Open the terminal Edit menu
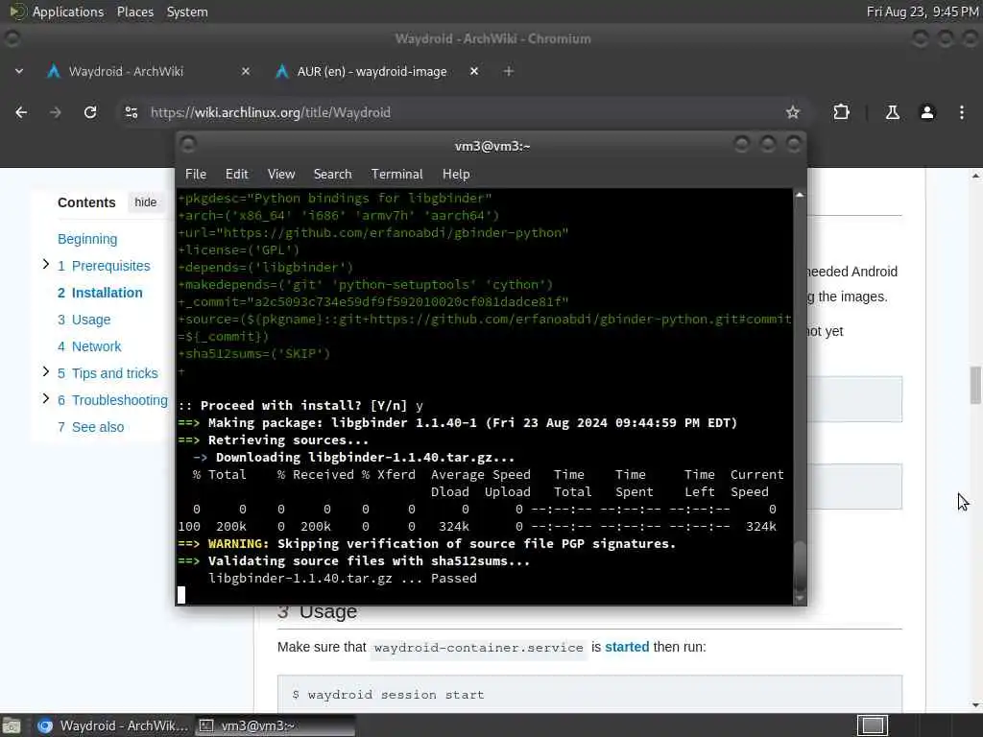The height and width of the screenshot is (737, 983). (236, 175)
